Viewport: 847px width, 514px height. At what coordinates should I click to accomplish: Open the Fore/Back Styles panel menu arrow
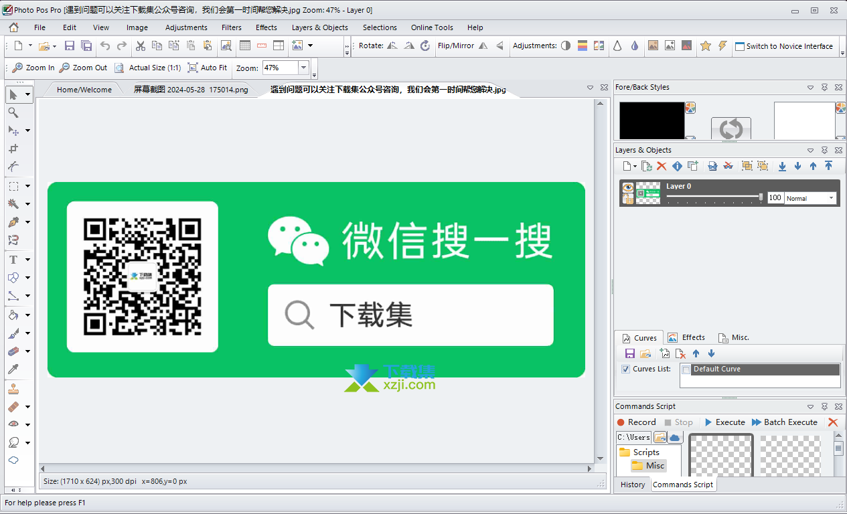click(810, 87)
